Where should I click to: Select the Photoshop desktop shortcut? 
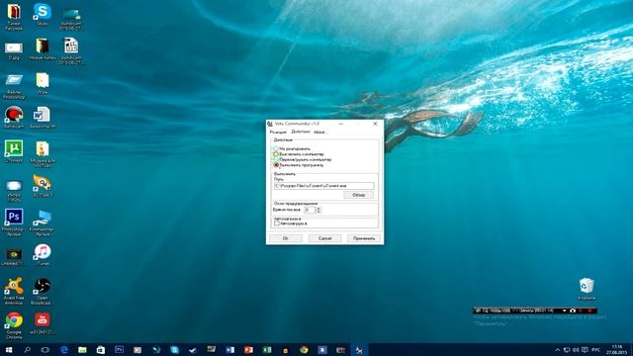14,222
